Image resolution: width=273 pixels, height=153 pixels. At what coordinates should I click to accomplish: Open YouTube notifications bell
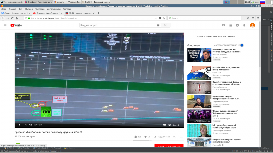pos(244,25)
